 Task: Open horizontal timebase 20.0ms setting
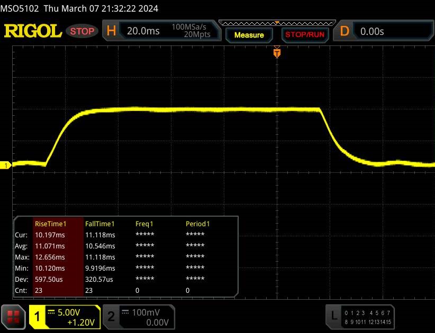[143, 31]
